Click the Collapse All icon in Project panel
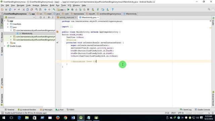This screenshot has width=215, height=121. tap(44, 17)
